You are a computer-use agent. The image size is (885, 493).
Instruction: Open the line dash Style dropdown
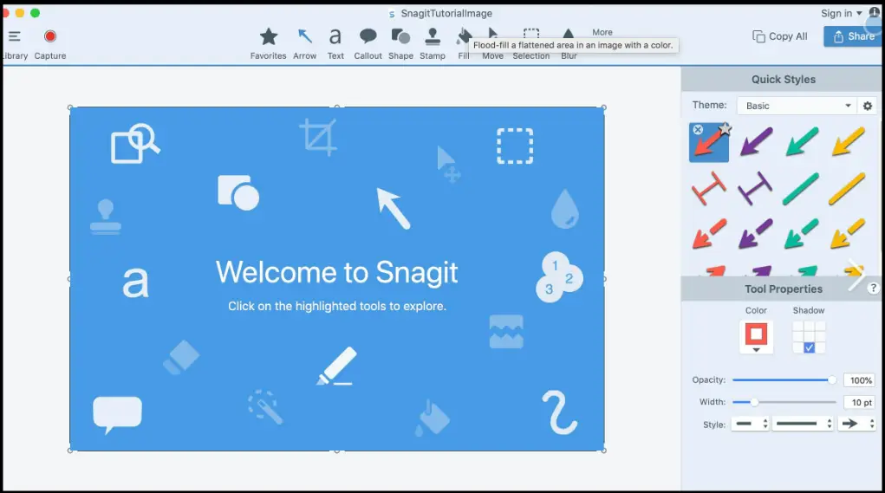click(x=802, y=424)
